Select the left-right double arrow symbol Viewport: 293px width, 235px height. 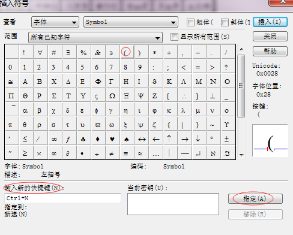coord(142,139)
